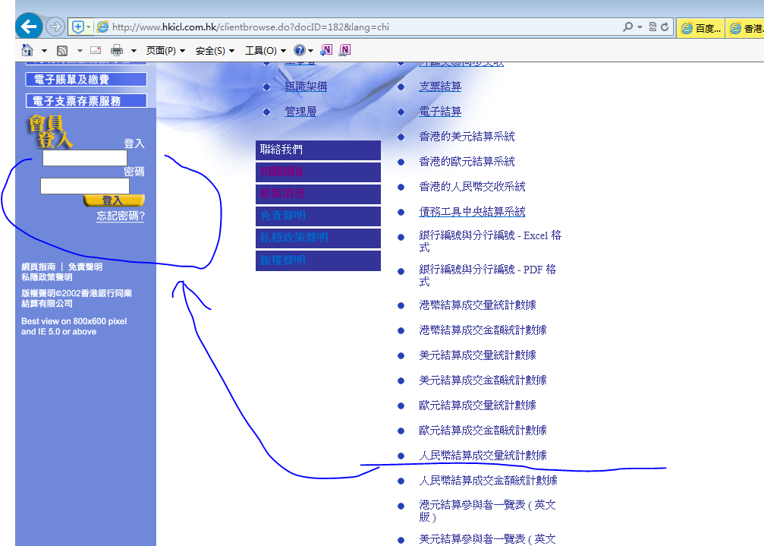Open 港元結算參與者一覽表 (英文版)
This screenshot has width=764, height=546.
487,511
